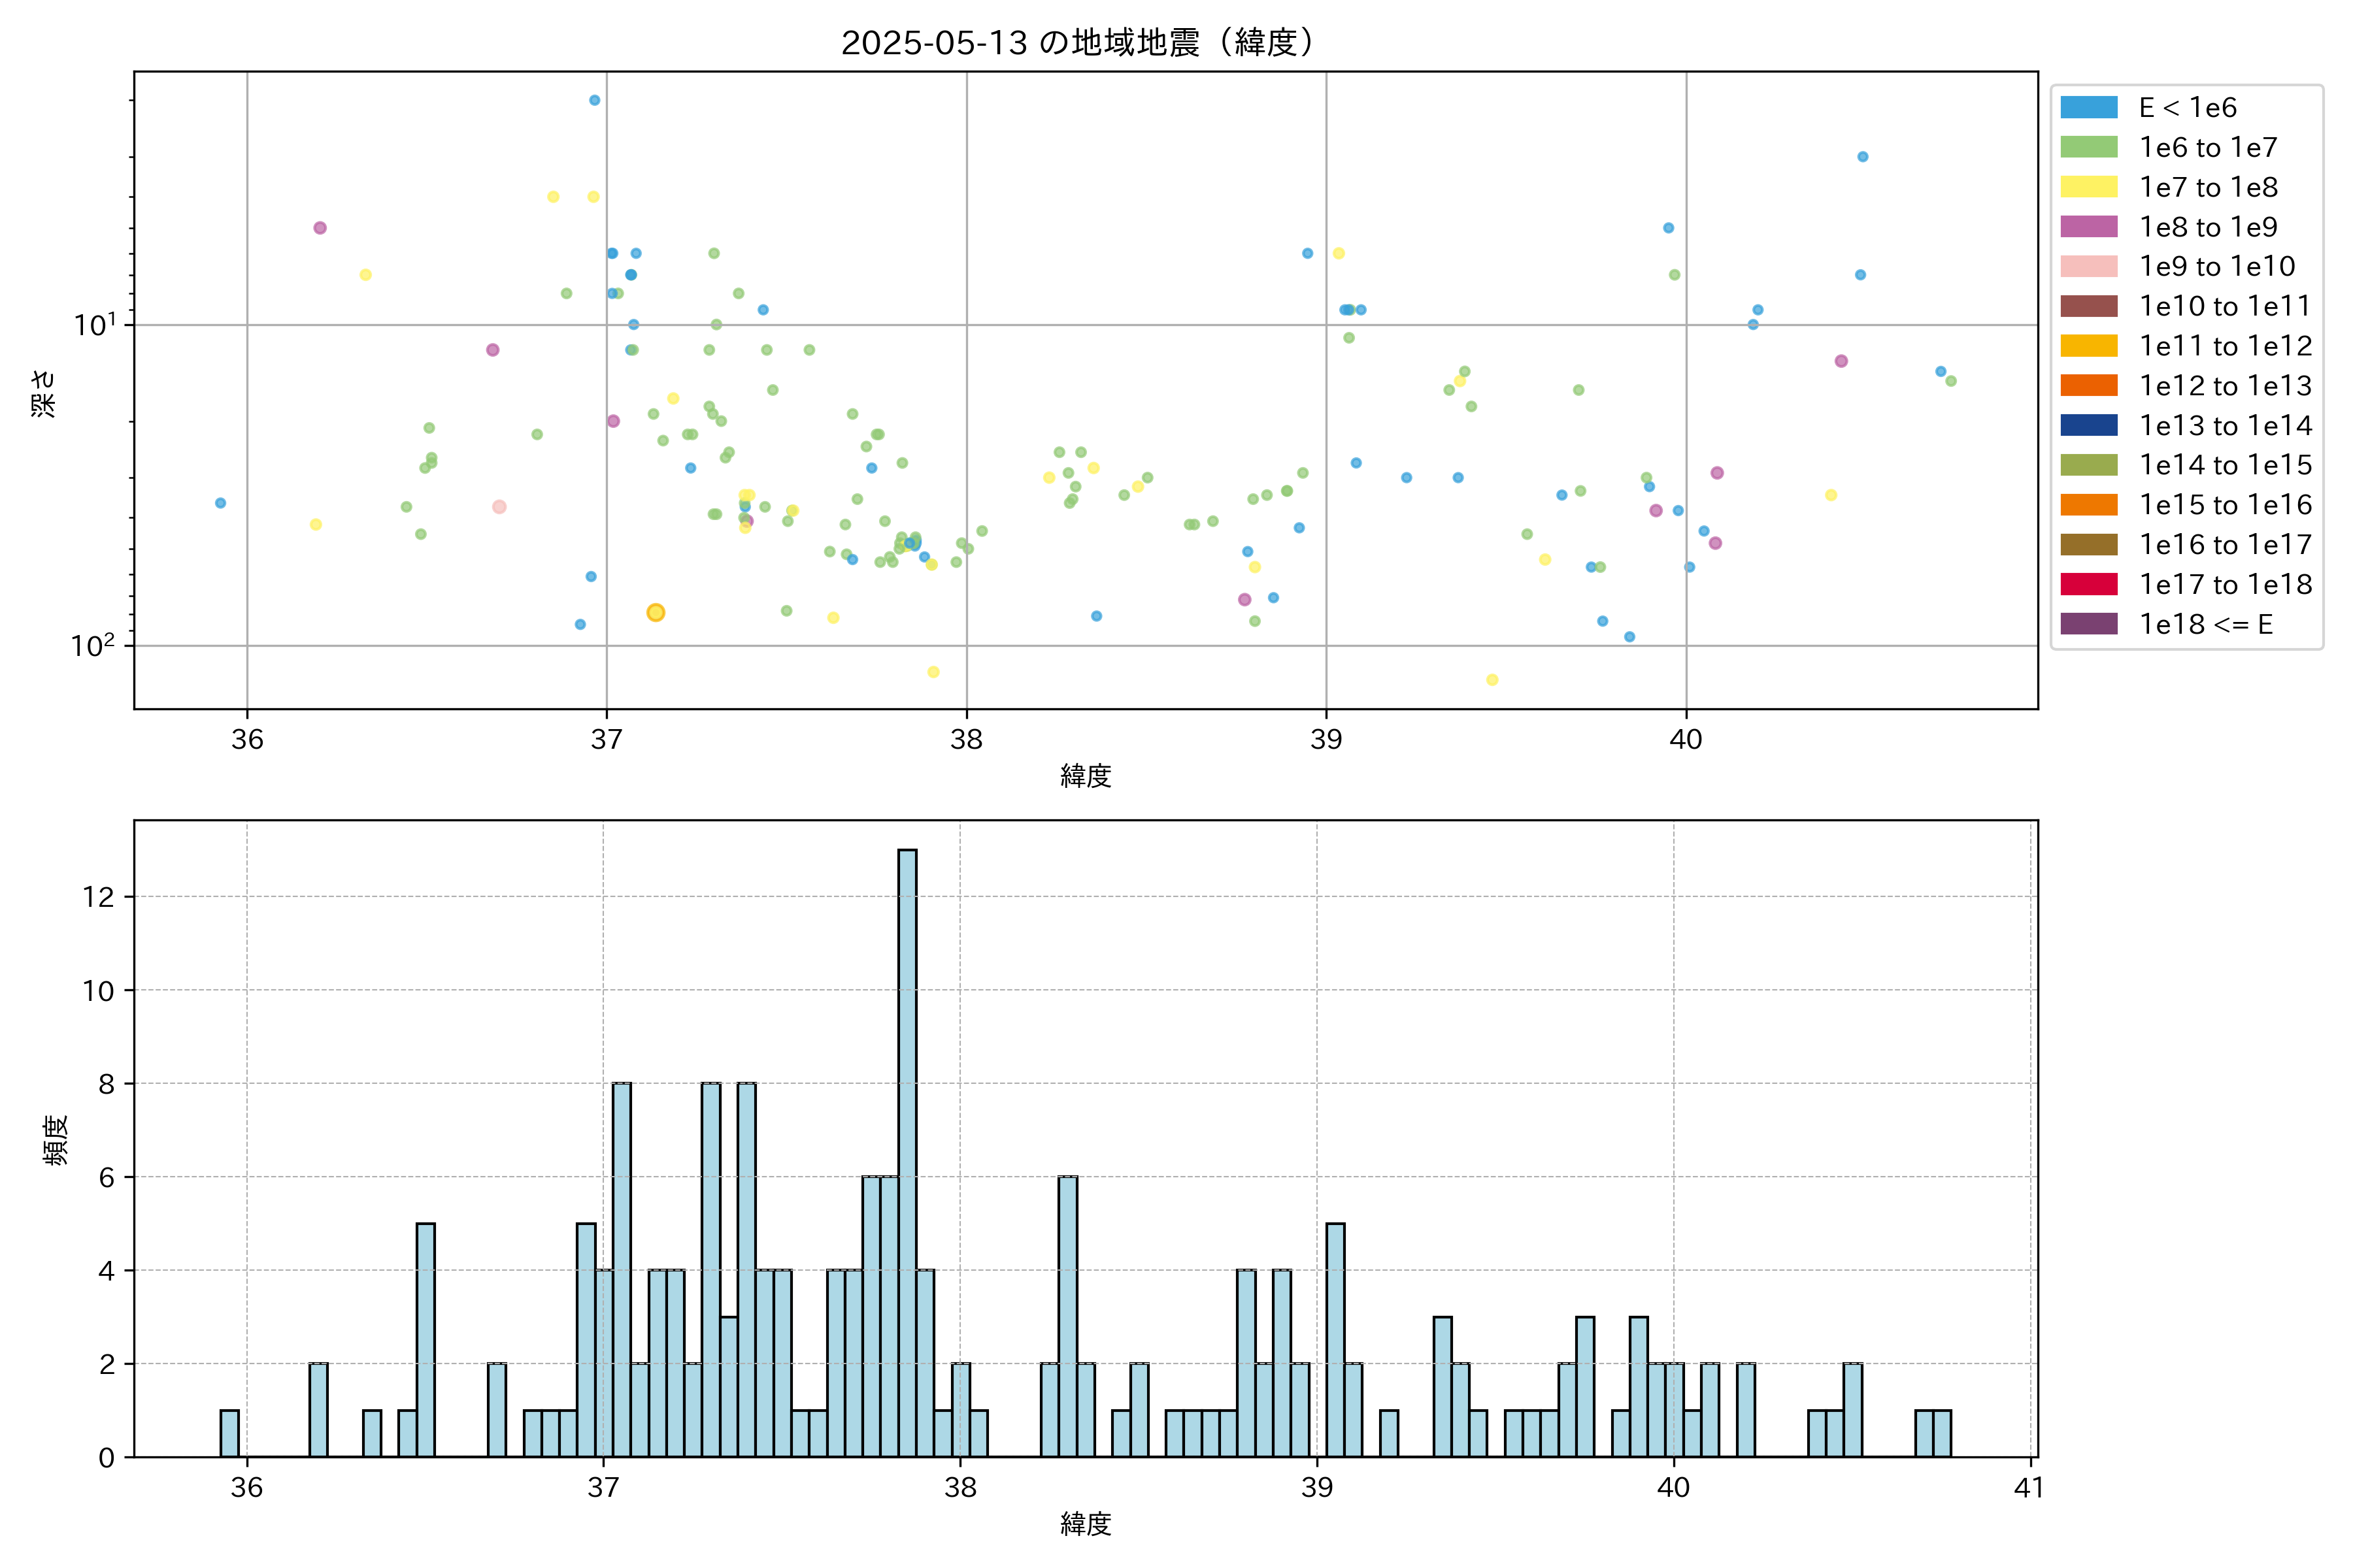Viewport: 2353px width, 1568px height.
Task: Click the blue E < 1e6 legend swatch
Action: pyautogui.click(x=2088, y=107)
